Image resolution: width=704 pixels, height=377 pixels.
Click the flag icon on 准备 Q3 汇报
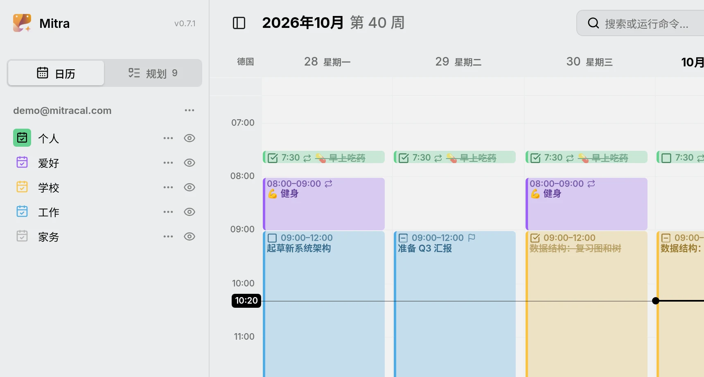[x=472, y=238]
